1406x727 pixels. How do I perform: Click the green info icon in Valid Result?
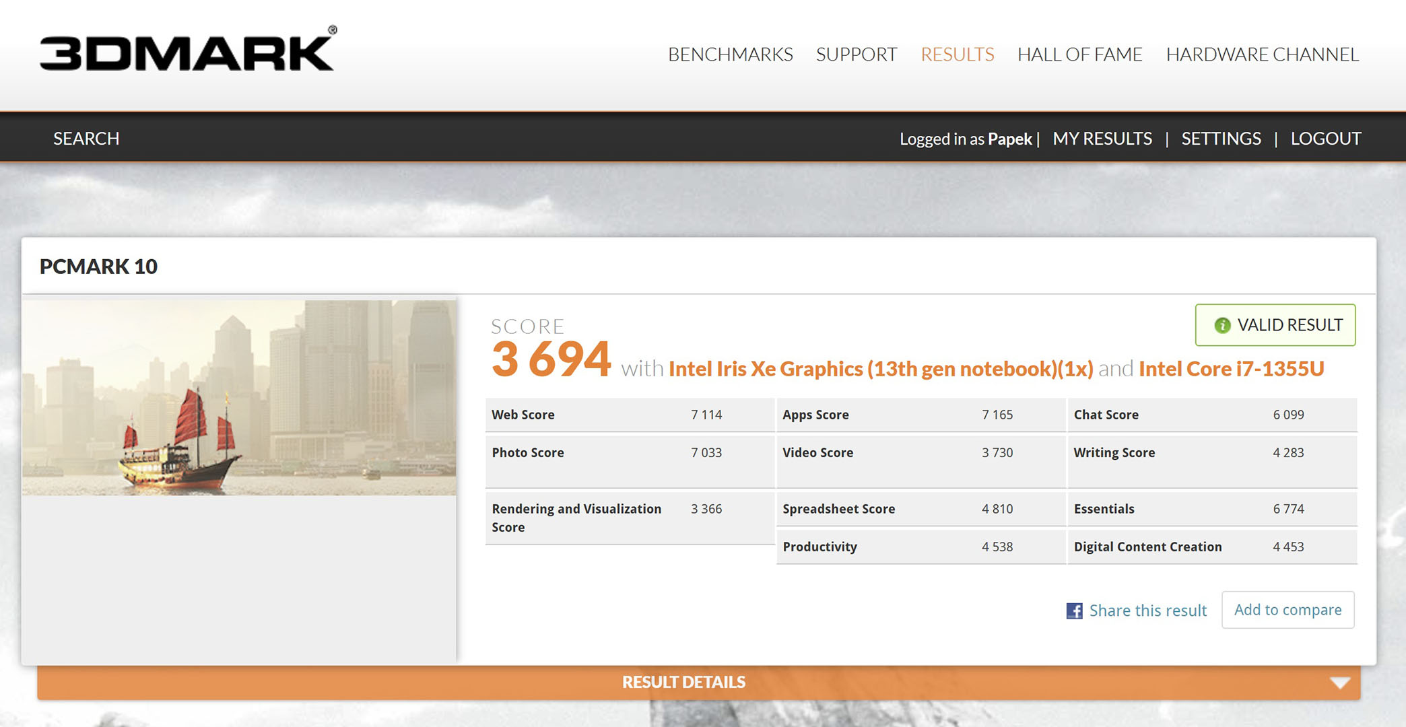(x=1222, y=326)
